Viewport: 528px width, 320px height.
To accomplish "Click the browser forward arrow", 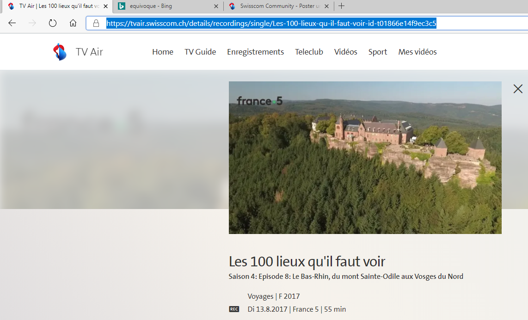I will (32, 23).
